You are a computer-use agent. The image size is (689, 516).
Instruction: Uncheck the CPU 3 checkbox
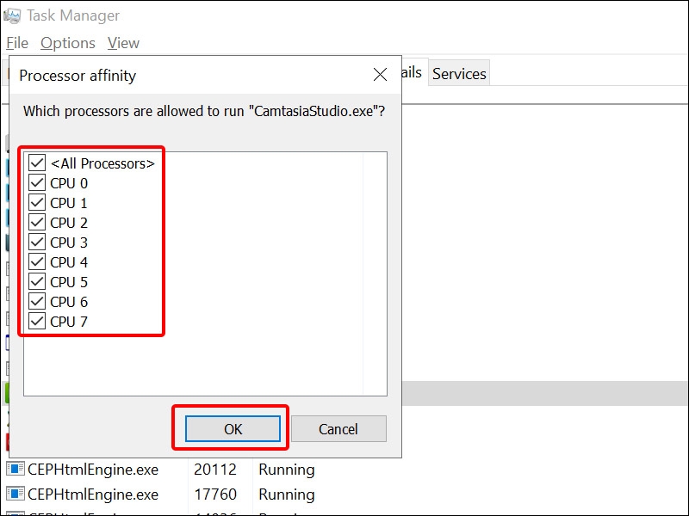click(x=37, y=242)
